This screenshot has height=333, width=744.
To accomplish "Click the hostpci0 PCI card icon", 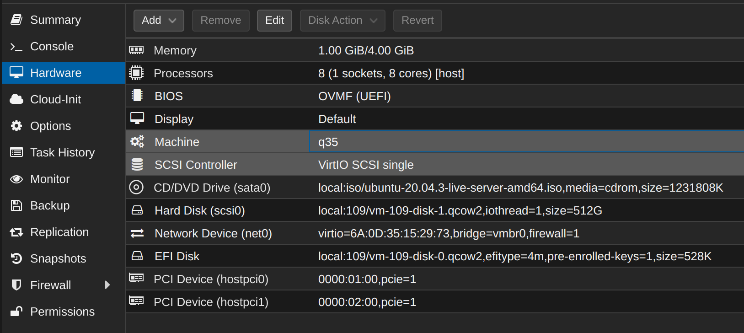I will (x=136, y=278).
